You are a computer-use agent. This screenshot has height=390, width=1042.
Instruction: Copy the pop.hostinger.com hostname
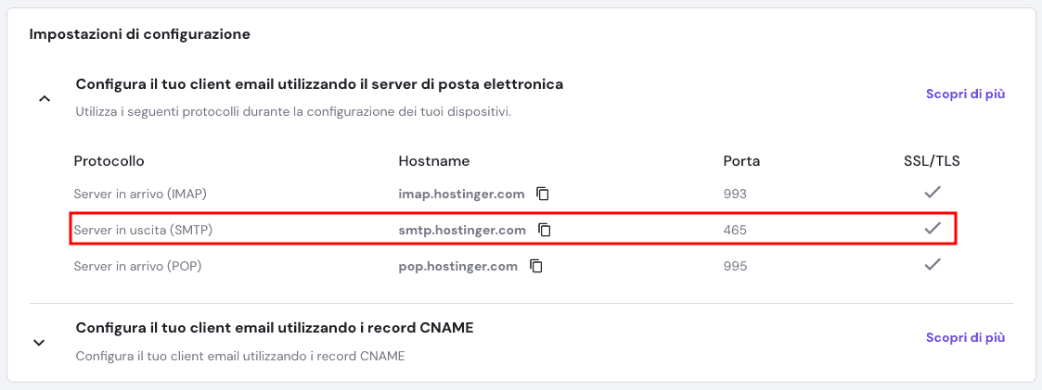coord(536,266)
